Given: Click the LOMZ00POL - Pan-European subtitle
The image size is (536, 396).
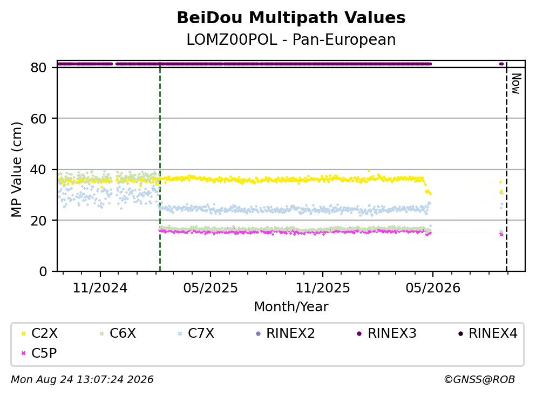Looking at the screenshot, I should [x=291, y=39].
